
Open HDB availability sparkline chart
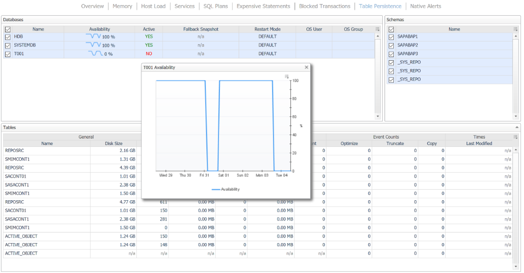tap(93, 36)
